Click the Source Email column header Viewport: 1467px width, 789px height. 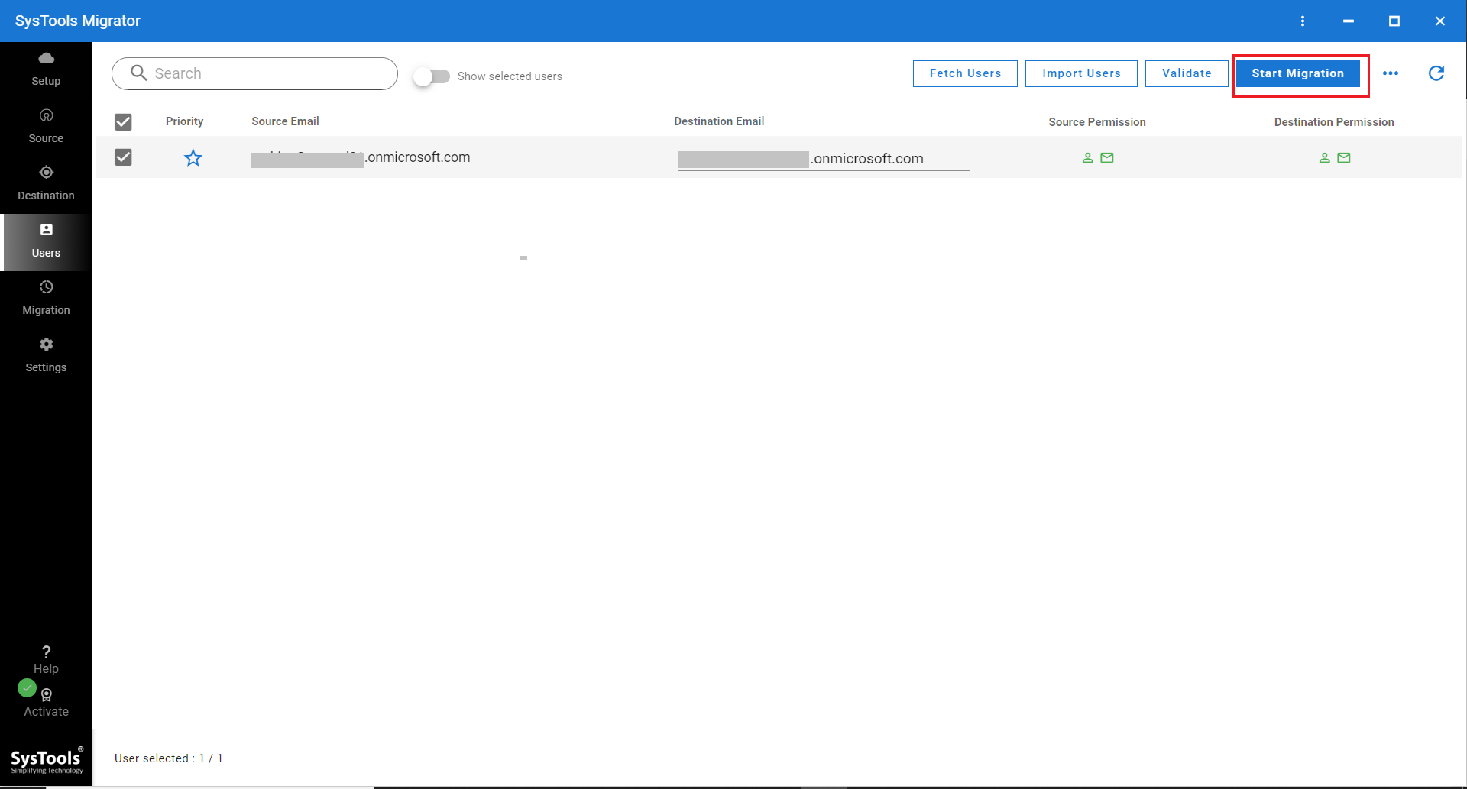[285, 121]
